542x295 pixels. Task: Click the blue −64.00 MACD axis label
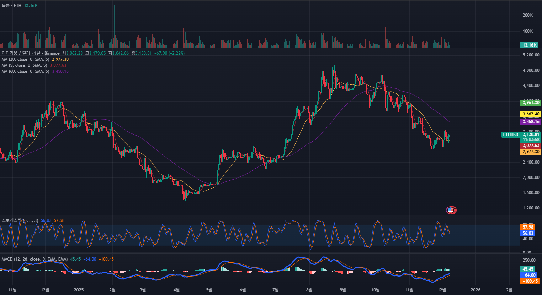pyautogui.click(x=529, y=275)
